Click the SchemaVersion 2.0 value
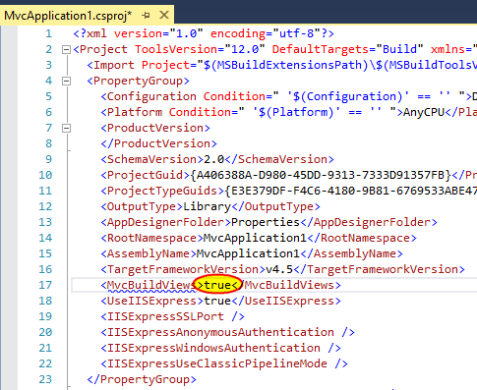Screen dimensions: 477x390 tap(214, 159)
